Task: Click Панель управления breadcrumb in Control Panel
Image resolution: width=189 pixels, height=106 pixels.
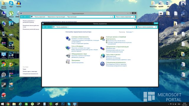Action: click(x=62, y=27)
